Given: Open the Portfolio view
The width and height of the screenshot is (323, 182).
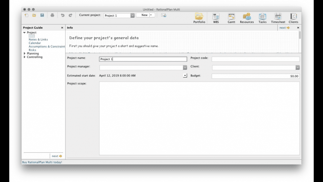Looking at the screenshot, I should pos(199,18).
